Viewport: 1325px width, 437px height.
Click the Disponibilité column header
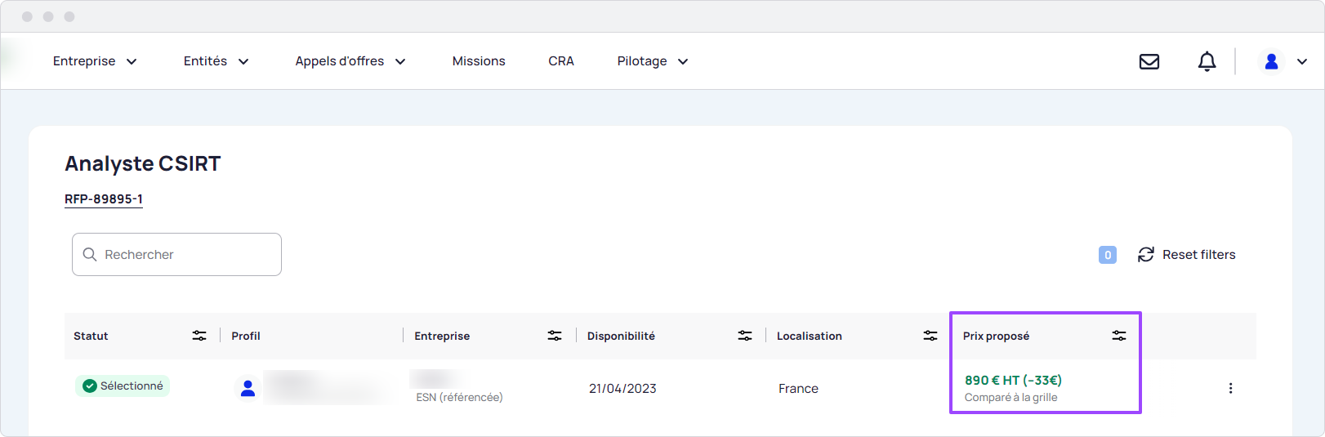(621, 336)
